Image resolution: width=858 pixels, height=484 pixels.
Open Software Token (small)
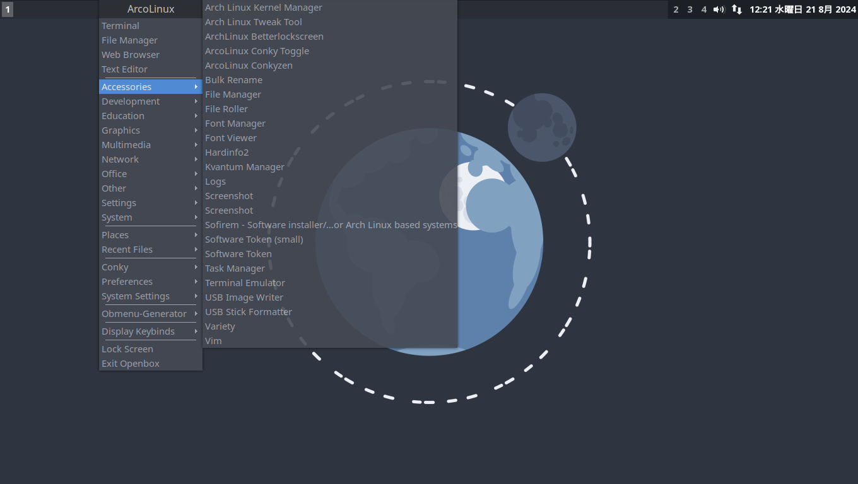[x=330, y=239]
